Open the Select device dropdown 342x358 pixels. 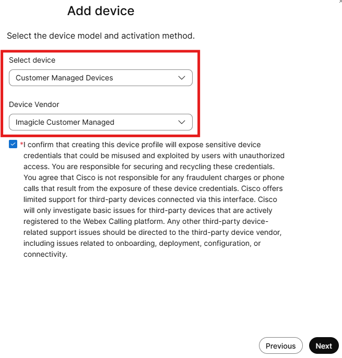point(101,78)
